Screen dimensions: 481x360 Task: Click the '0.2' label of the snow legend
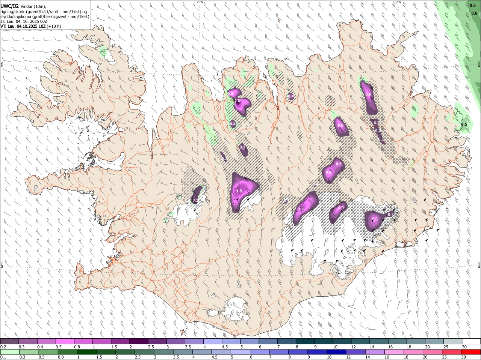(3, 347)
